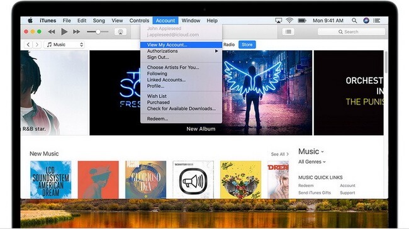The image size is (409, 229).
Task: Open the Apple menu
Action: (30, 20)
